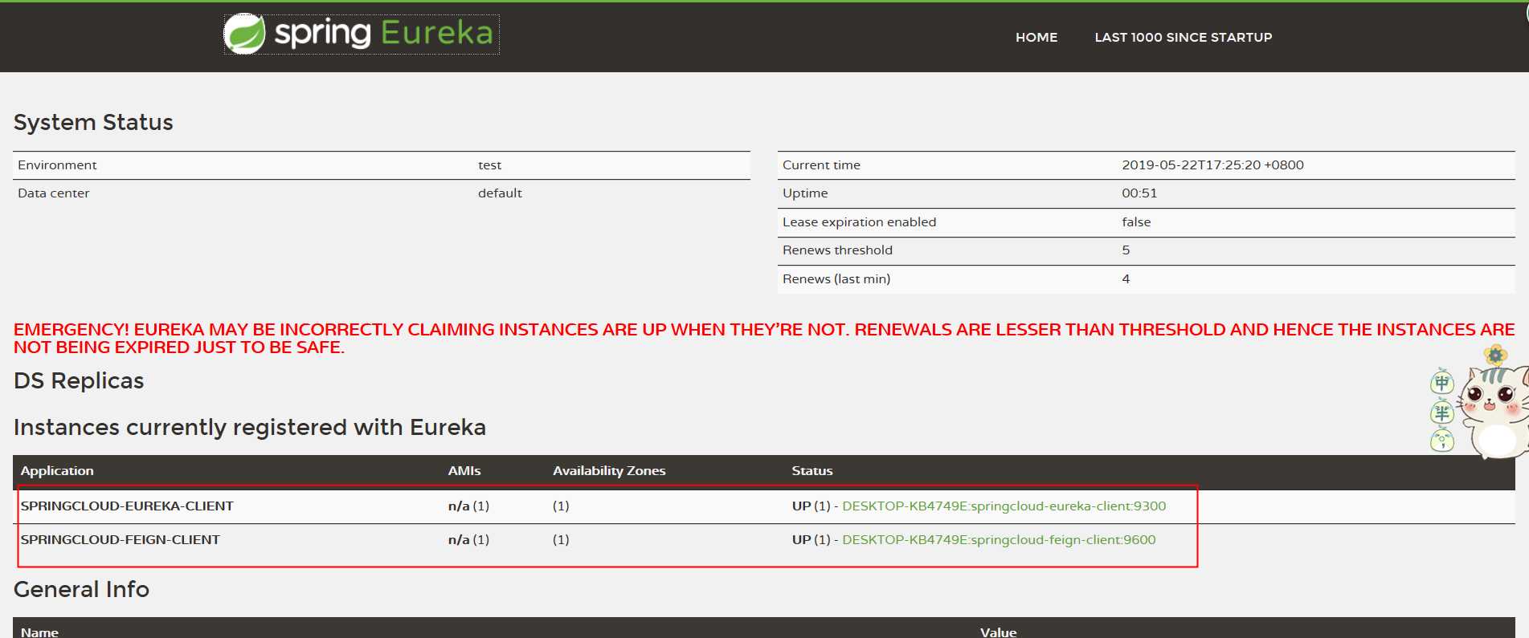
Task: Click the Name column header in General Info
Action: click(39, 632)
